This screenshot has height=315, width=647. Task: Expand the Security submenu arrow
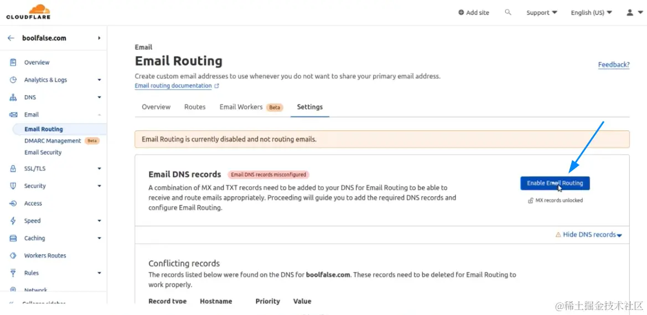(x=99, y=186)
